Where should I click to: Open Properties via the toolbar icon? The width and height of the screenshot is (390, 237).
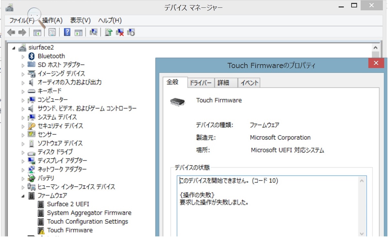pyautogui.click(x=52, y=32)
